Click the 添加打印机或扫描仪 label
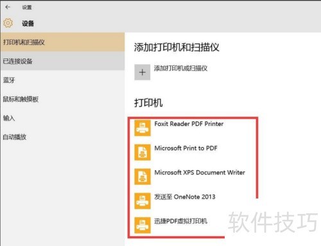This screenshot has width=321, height=246. pos(180,68)
